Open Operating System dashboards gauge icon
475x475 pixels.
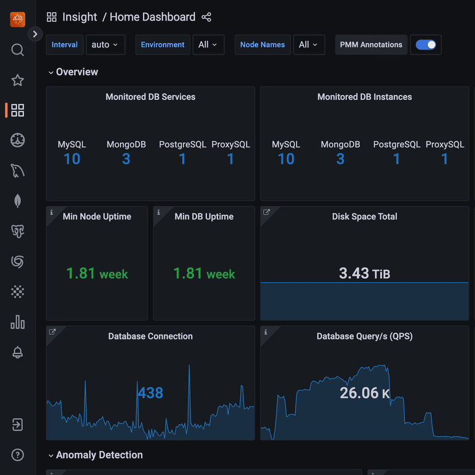(x=17, y=140)
